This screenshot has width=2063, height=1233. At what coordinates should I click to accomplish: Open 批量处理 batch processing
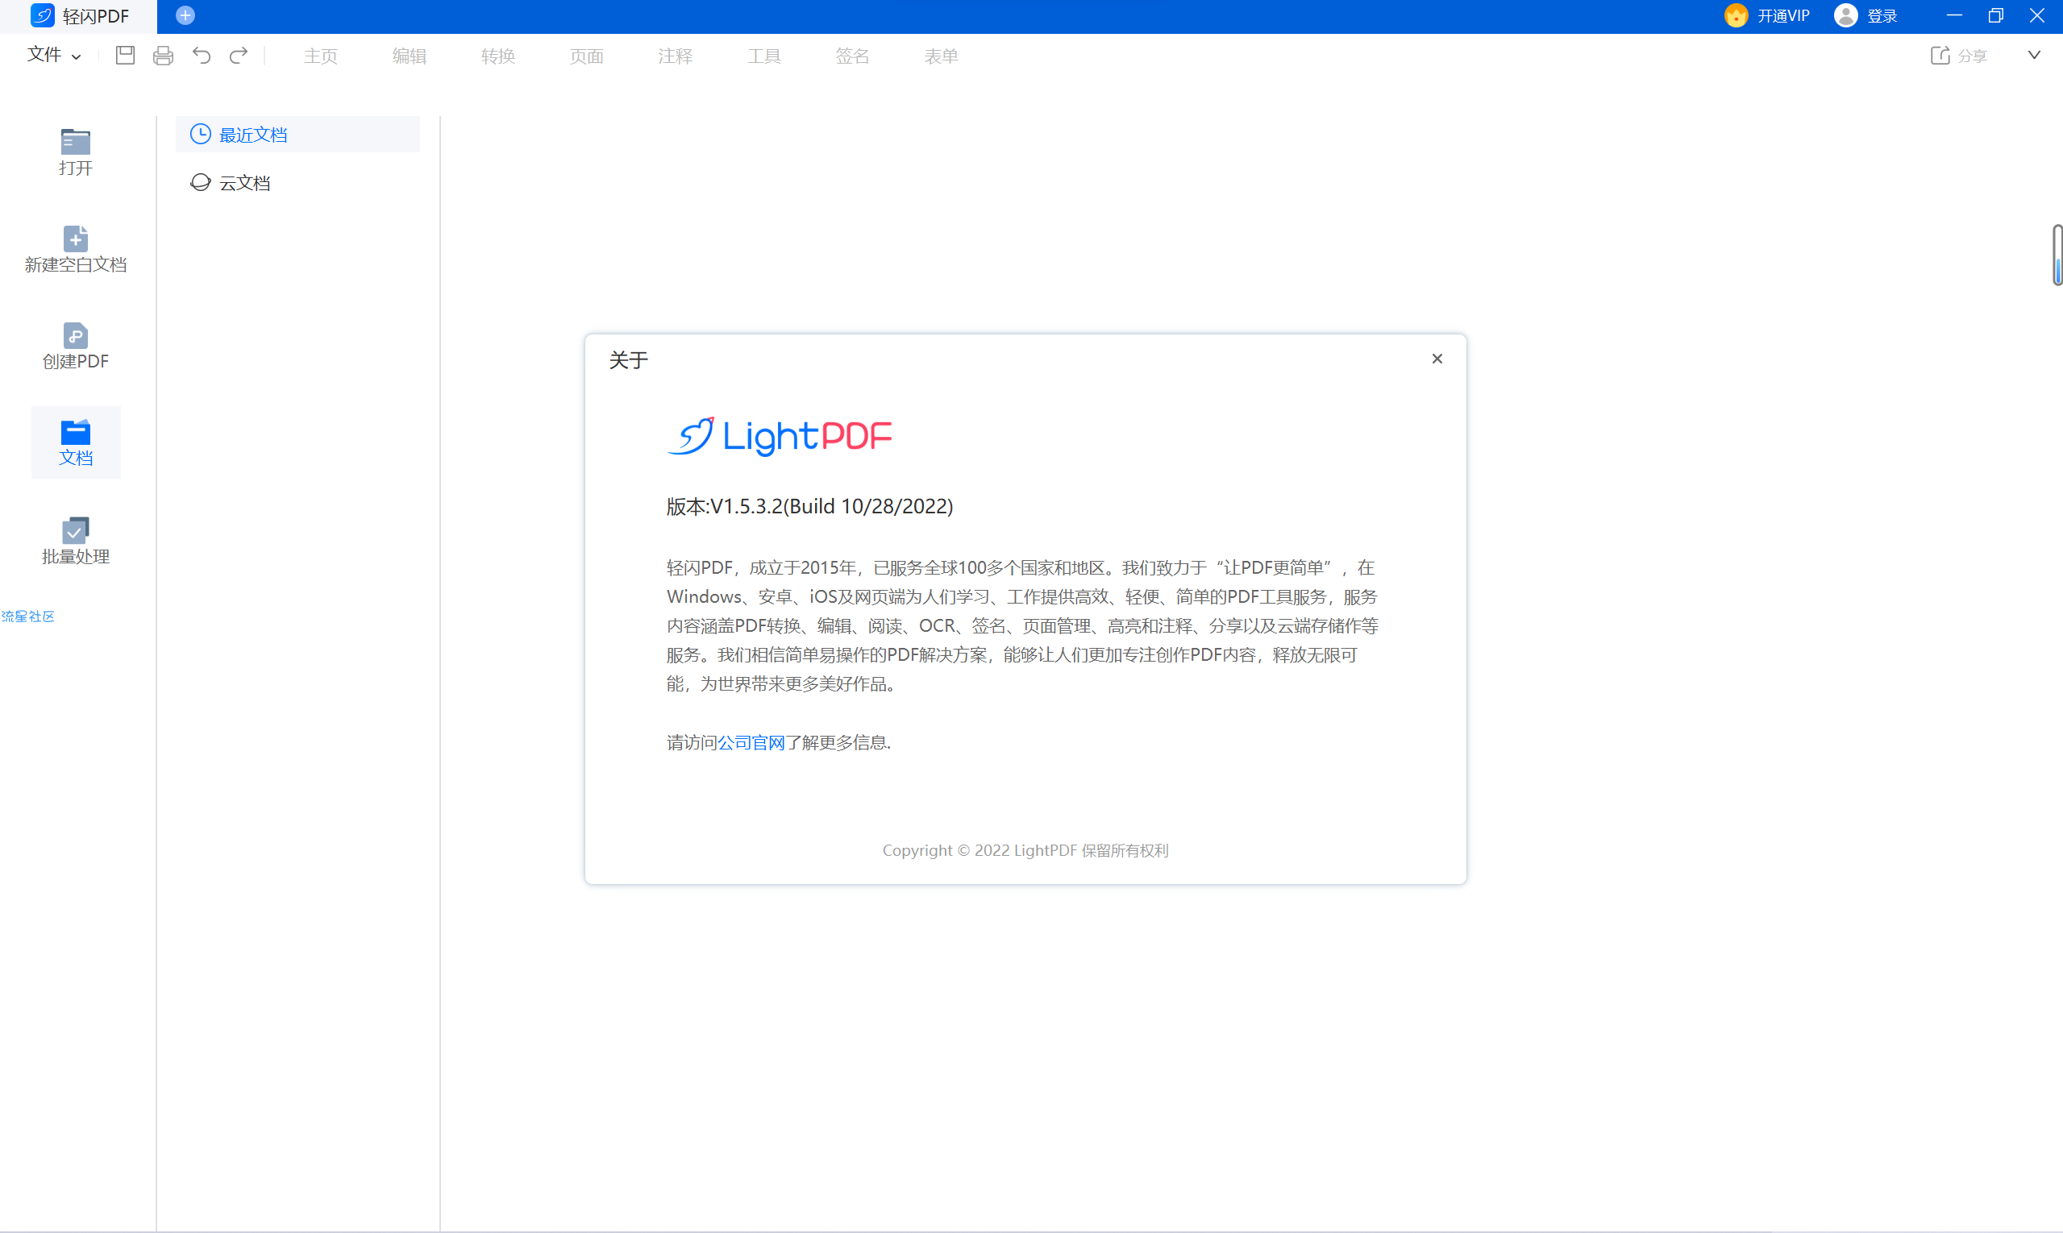pos(76,541)
